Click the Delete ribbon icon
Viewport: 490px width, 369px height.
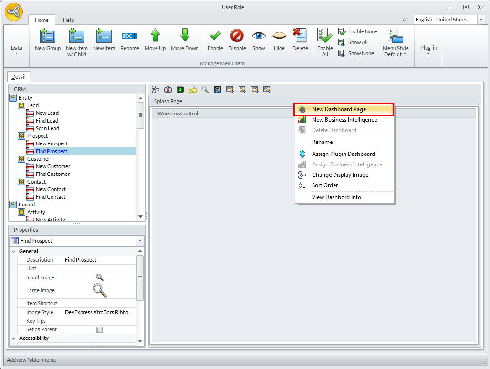pyautogui.click(x=300, y=36)
